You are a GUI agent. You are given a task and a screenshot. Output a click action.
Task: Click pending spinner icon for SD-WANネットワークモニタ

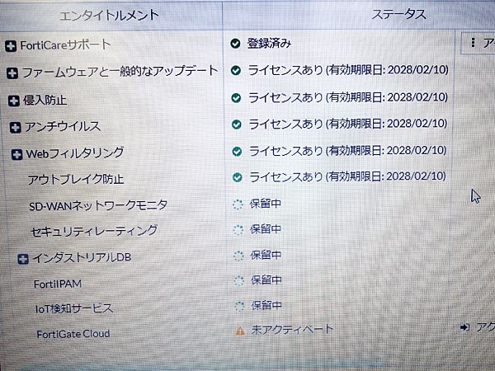click(238, 204)
